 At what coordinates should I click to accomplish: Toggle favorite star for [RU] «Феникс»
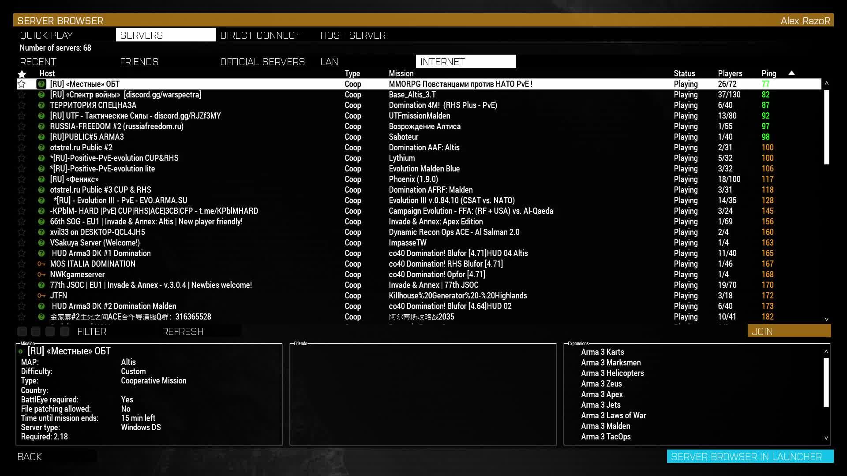coord(21,179)
